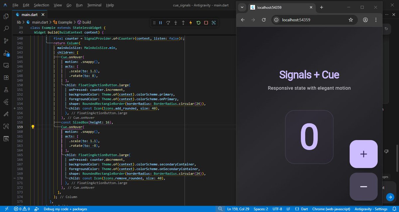Open errors and warnings count in status bar
The image size is (399, 212).
click(22, 209)
